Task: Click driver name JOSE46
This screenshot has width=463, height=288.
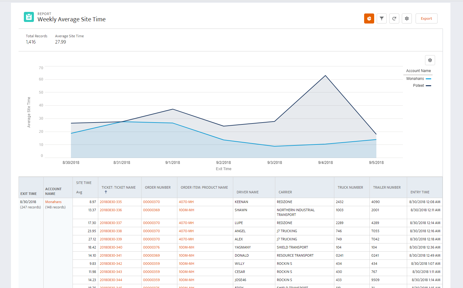Action: point(240,280)
